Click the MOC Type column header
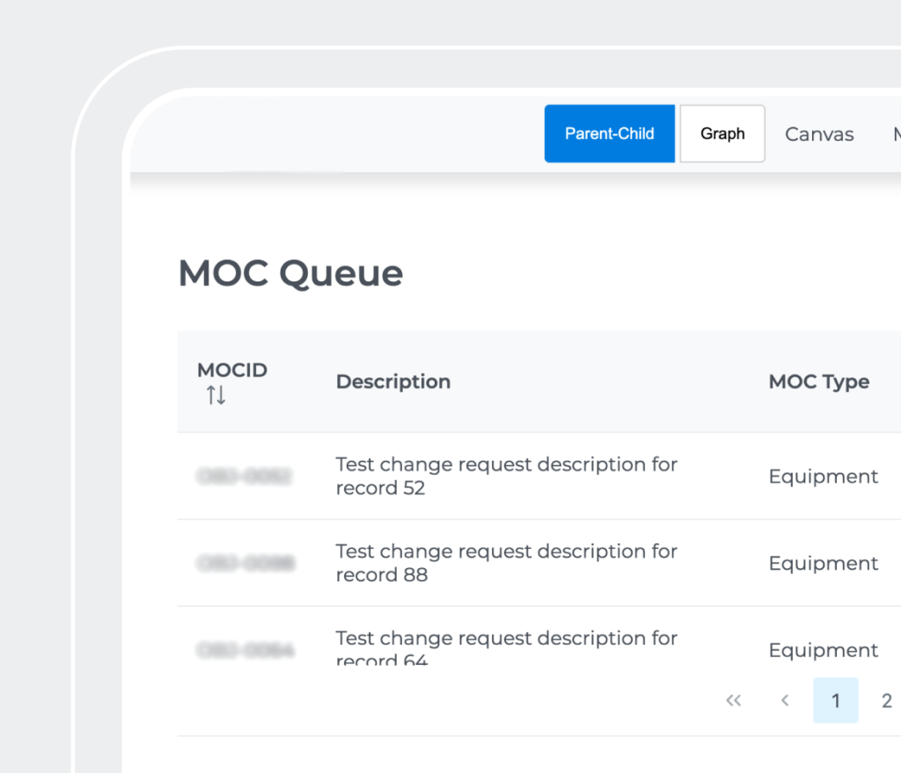Viewport: 901px width, 773px height. [x=818, y=382]
